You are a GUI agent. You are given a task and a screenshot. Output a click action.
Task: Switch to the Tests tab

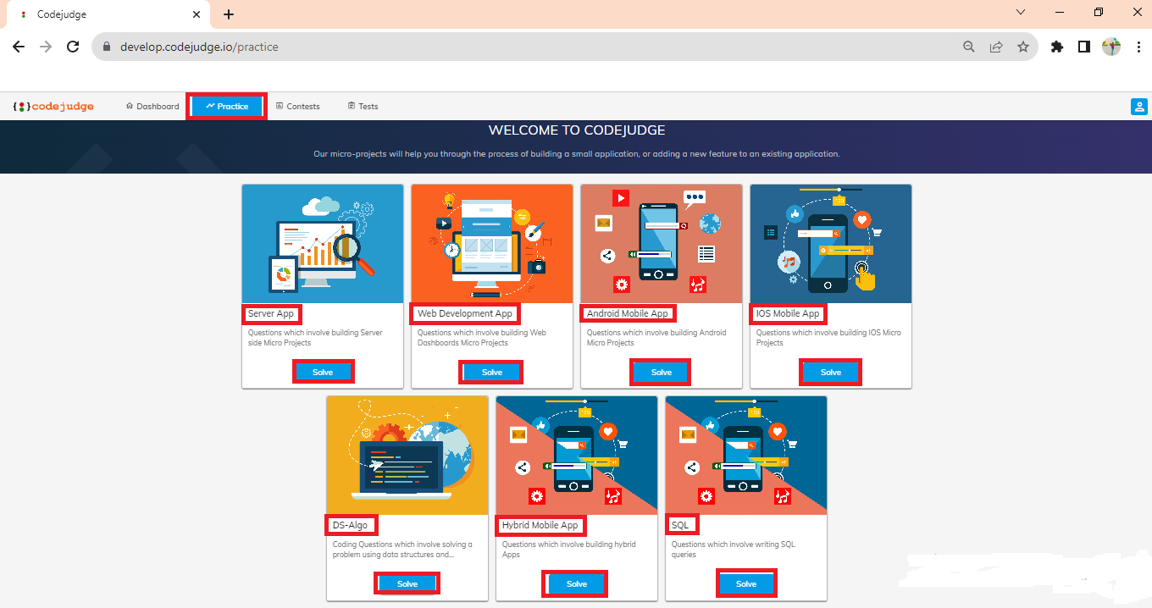click(x=363, y=107)
